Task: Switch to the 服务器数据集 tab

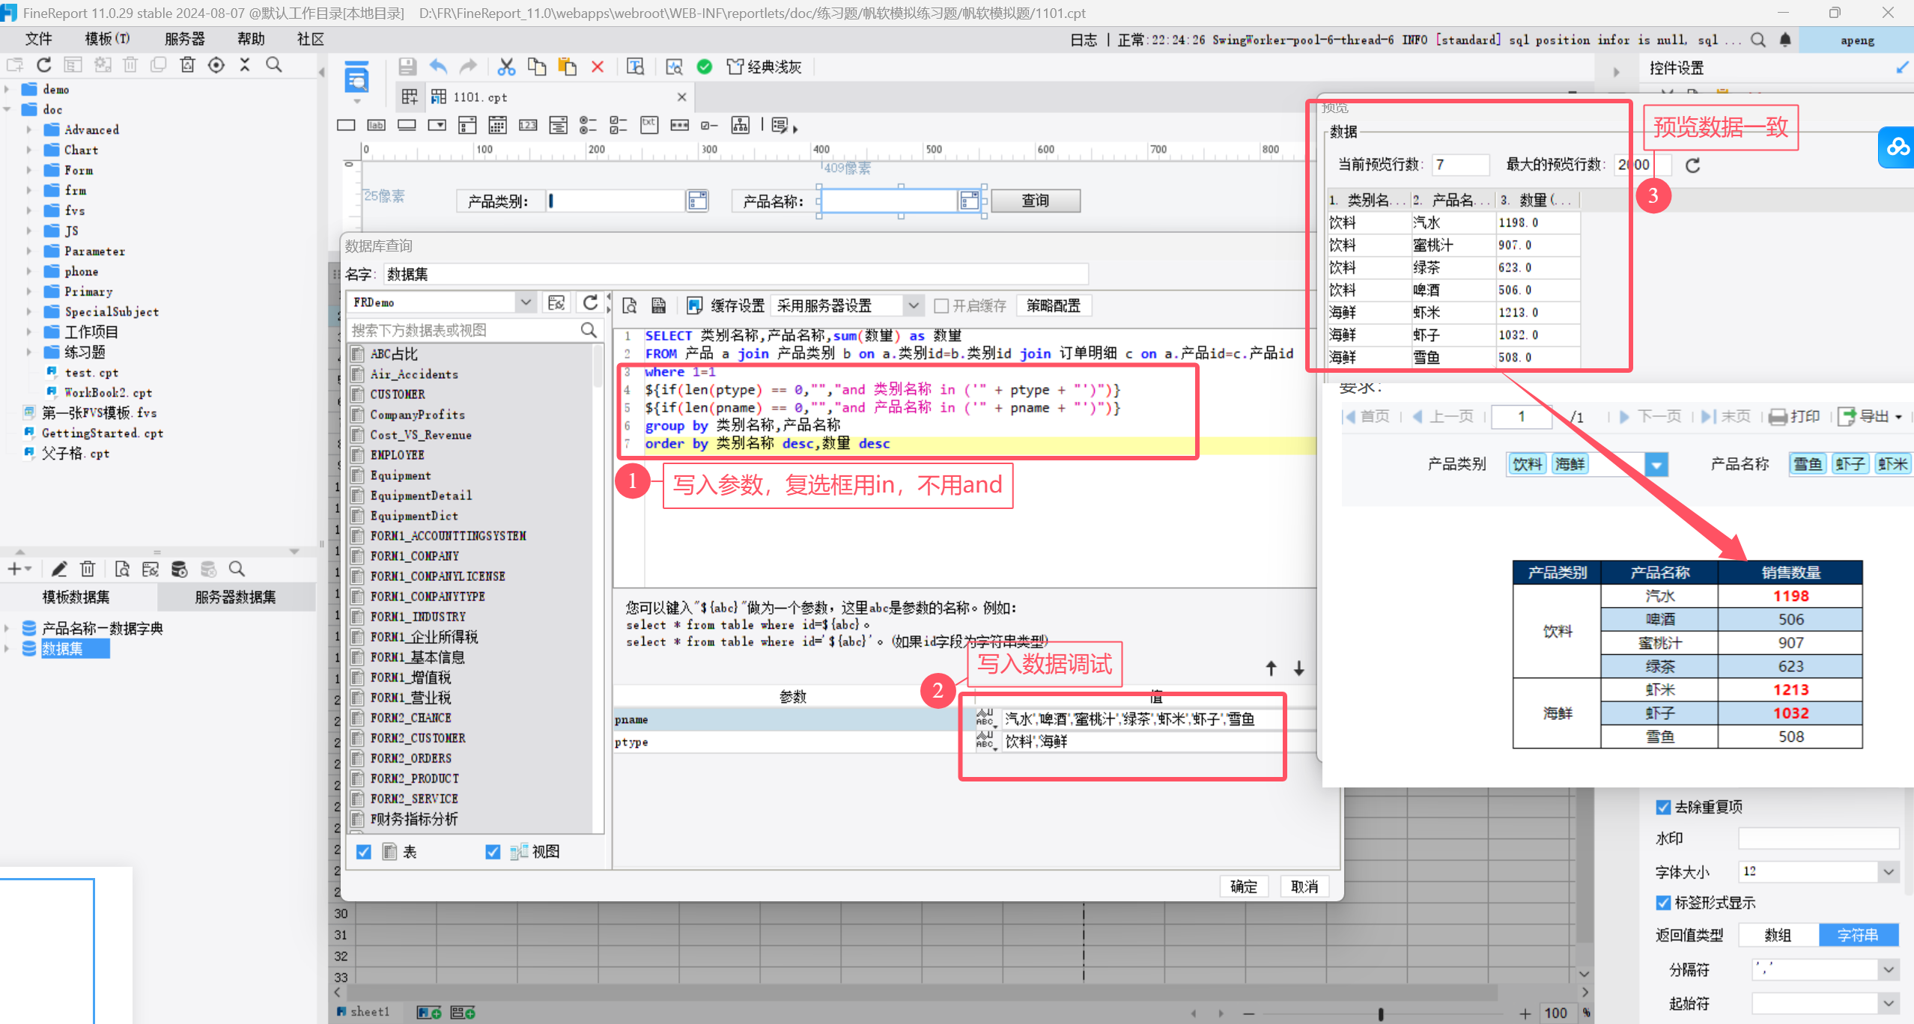Action: click(235, 597)
